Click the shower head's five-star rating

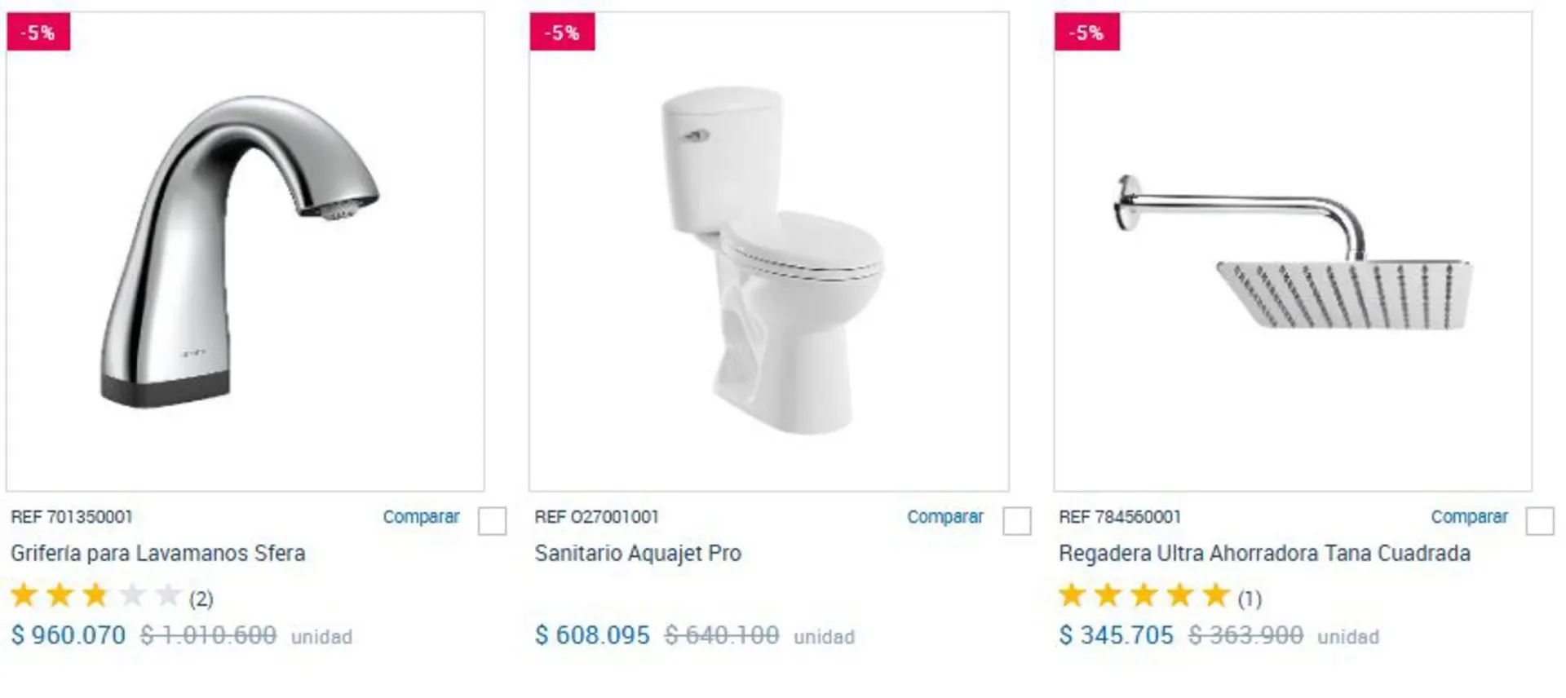pos(1144,596)
